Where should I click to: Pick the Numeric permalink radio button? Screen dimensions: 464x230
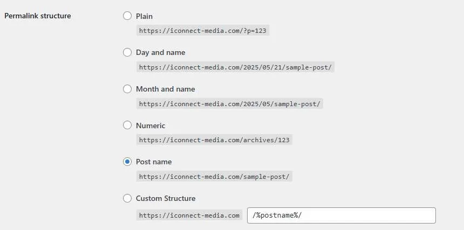pos(127,126)
